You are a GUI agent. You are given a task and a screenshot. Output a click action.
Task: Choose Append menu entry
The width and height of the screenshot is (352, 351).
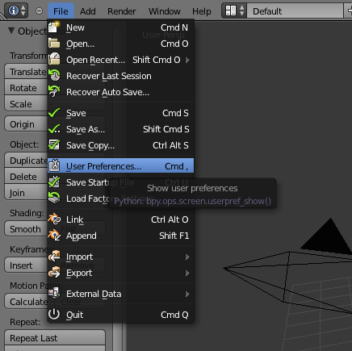click(120, 236)
